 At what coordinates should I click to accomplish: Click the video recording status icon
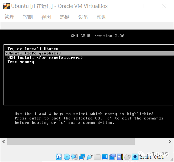112,157
